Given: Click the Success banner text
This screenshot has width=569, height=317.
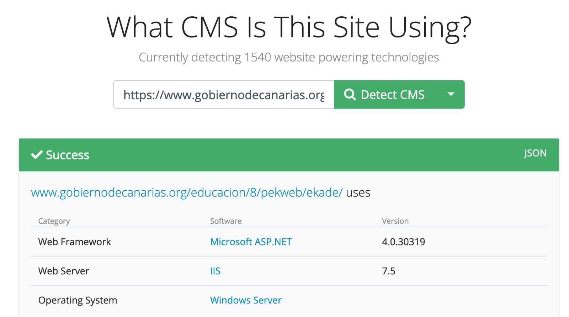Looking at the screenshot, I should (x=68, y=155).
